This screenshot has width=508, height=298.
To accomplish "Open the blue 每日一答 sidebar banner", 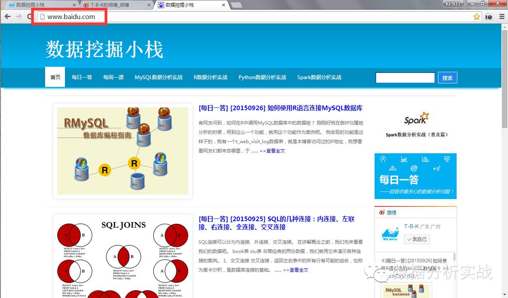I will [x=415, y=176].
